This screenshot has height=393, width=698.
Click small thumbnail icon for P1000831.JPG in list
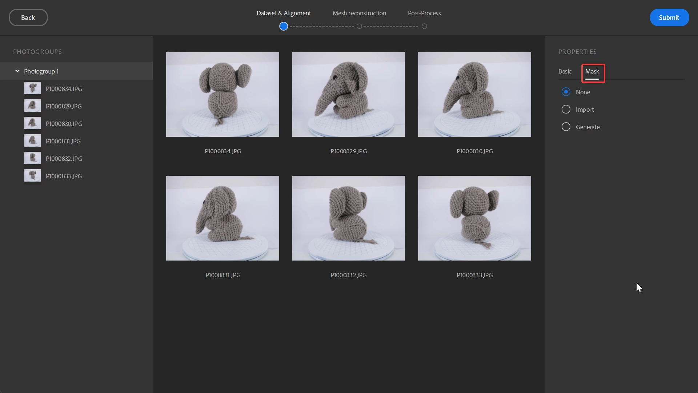pyautogui.click(x=32, y=141)
